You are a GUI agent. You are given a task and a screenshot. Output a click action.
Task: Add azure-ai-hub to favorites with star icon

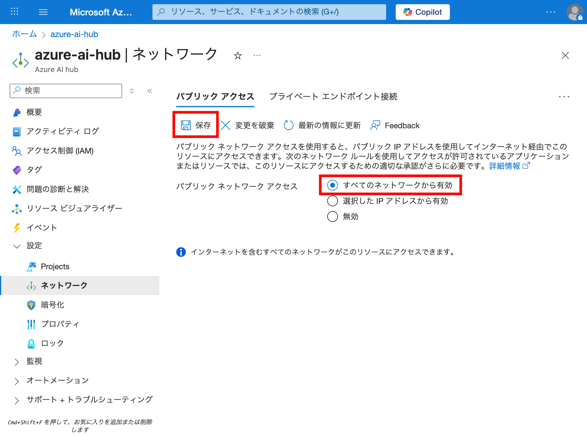point(238,56)
